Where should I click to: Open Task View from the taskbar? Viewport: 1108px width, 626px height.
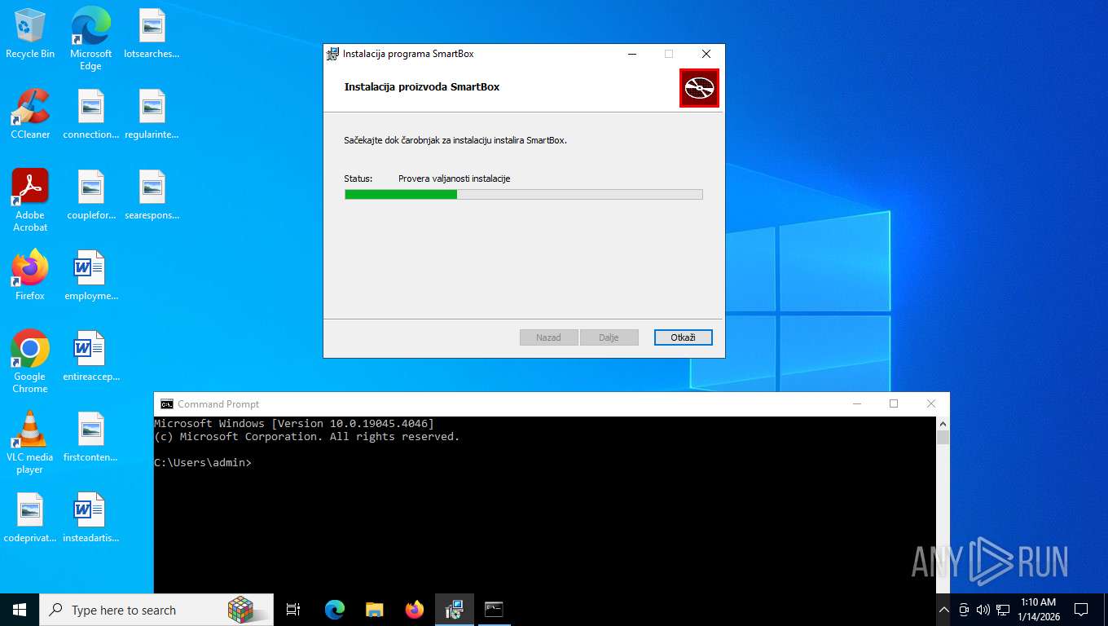(x=293, y=610)
